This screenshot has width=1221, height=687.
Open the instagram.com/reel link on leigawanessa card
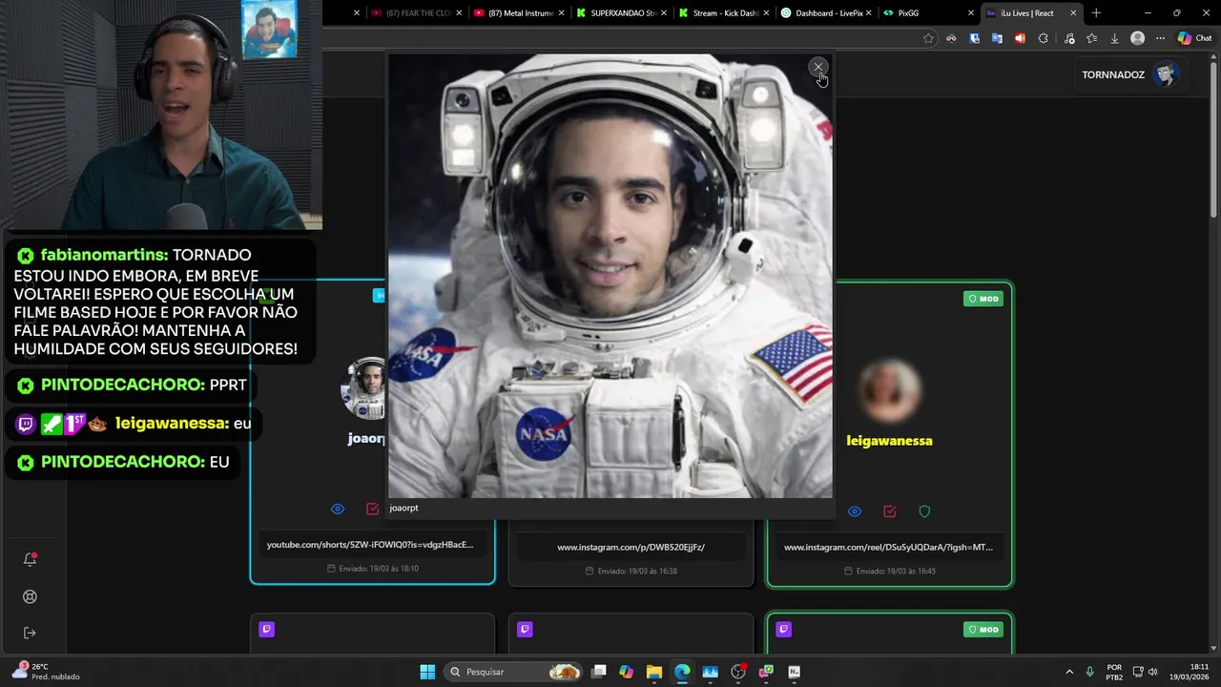[x=888, y=547]
